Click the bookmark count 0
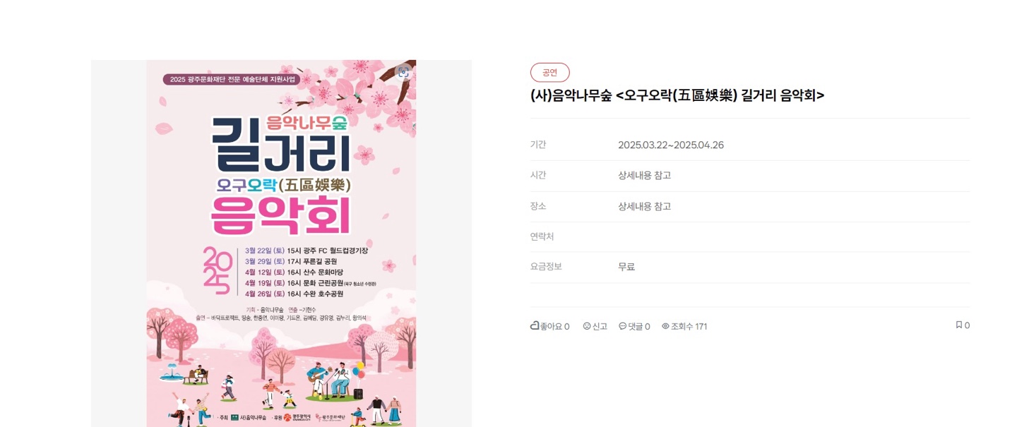The width and height of the screenshot is (1017, 427). click(968, 325)
